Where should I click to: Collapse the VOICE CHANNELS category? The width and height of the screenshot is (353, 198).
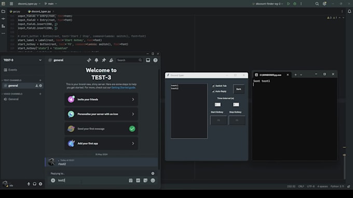tap(12, 94)
